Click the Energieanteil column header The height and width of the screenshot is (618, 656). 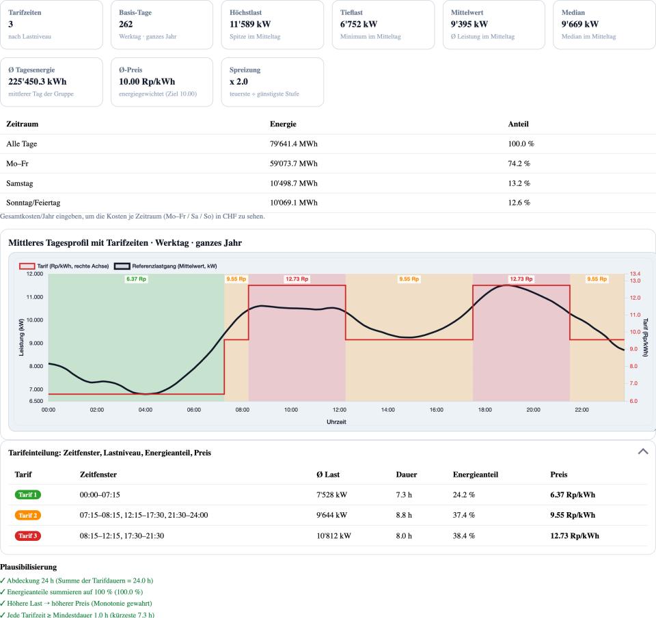click(476, 475)
